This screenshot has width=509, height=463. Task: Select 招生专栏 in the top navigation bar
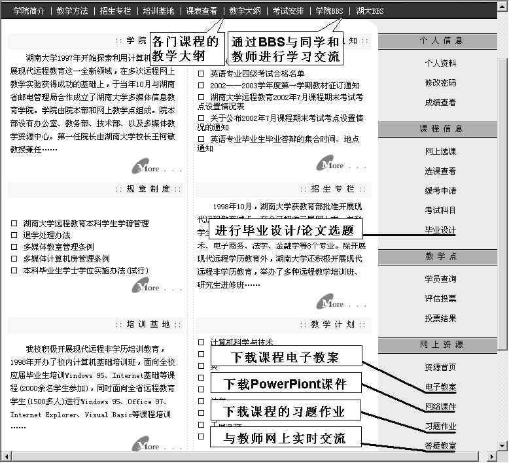115,10
